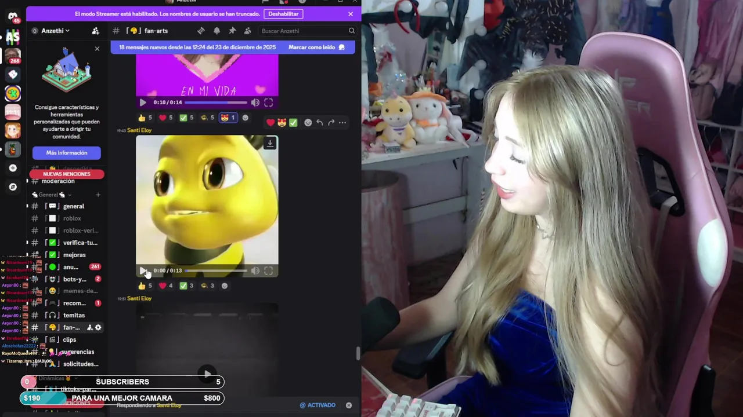Toggle heart-eyes cat reaction with 1
Screen dimensions: 743x417
click(x=228, y=118)
